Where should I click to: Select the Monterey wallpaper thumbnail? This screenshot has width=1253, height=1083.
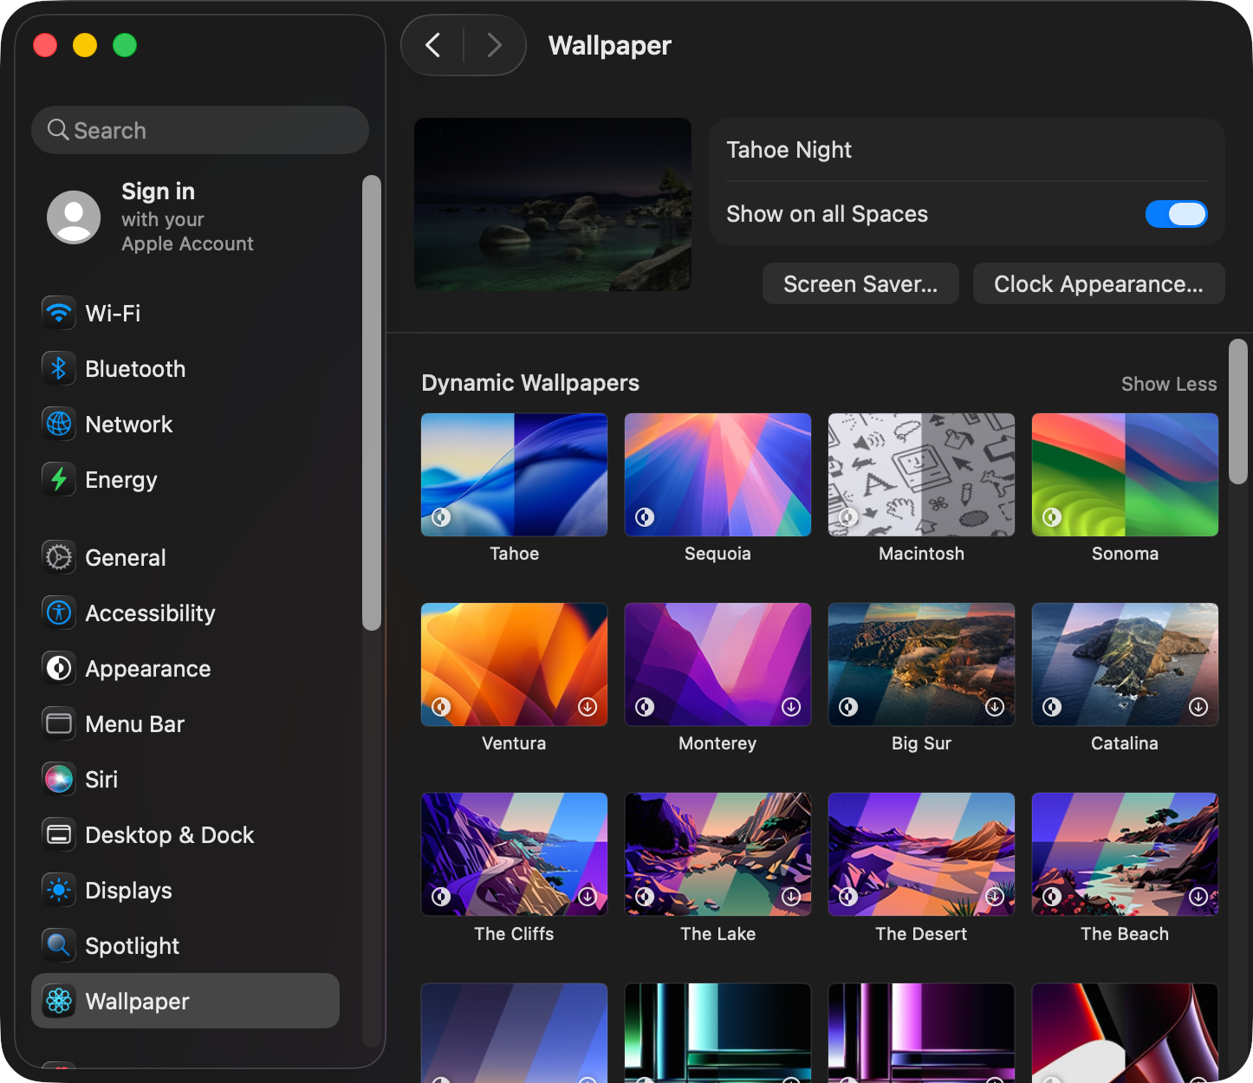(717, 665)
